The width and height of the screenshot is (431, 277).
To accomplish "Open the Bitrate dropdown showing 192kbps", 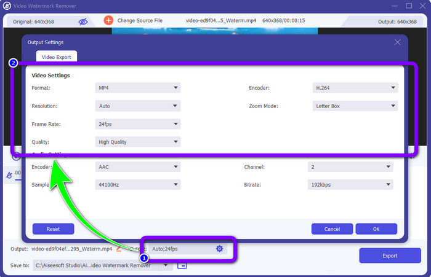I will (x=350, y=185).
